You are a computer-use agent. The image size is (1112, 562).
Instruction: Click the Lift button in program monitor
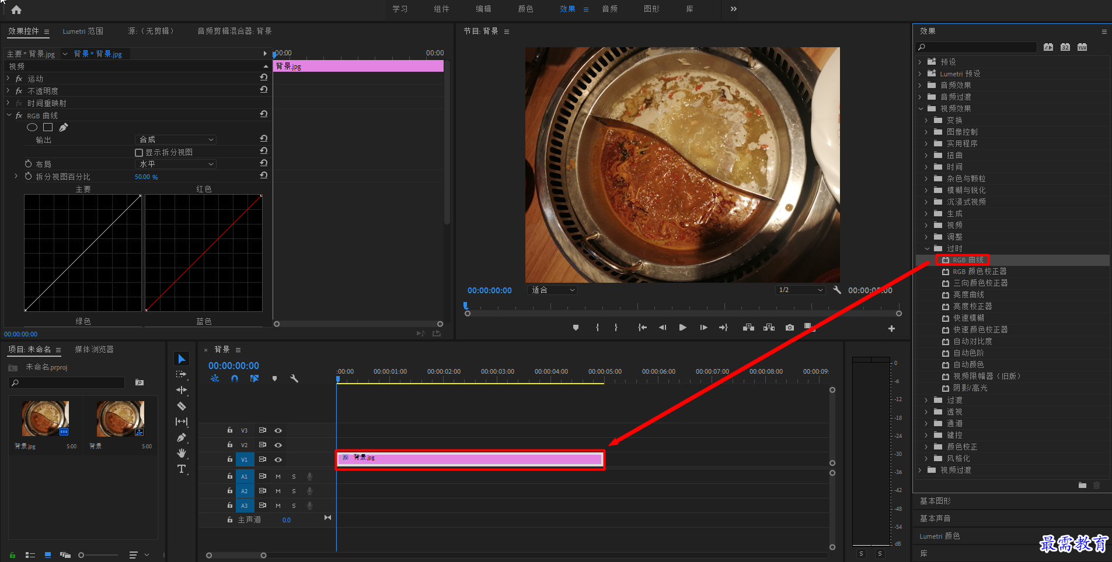[x=748, y=328]
